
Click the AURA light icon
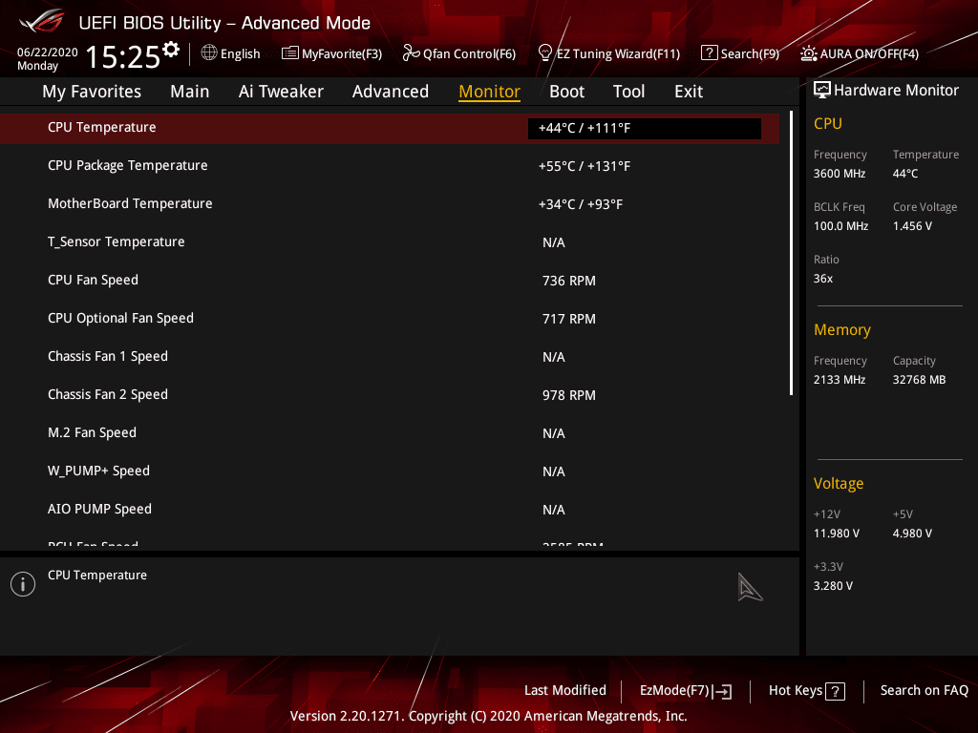click(808, 53)
